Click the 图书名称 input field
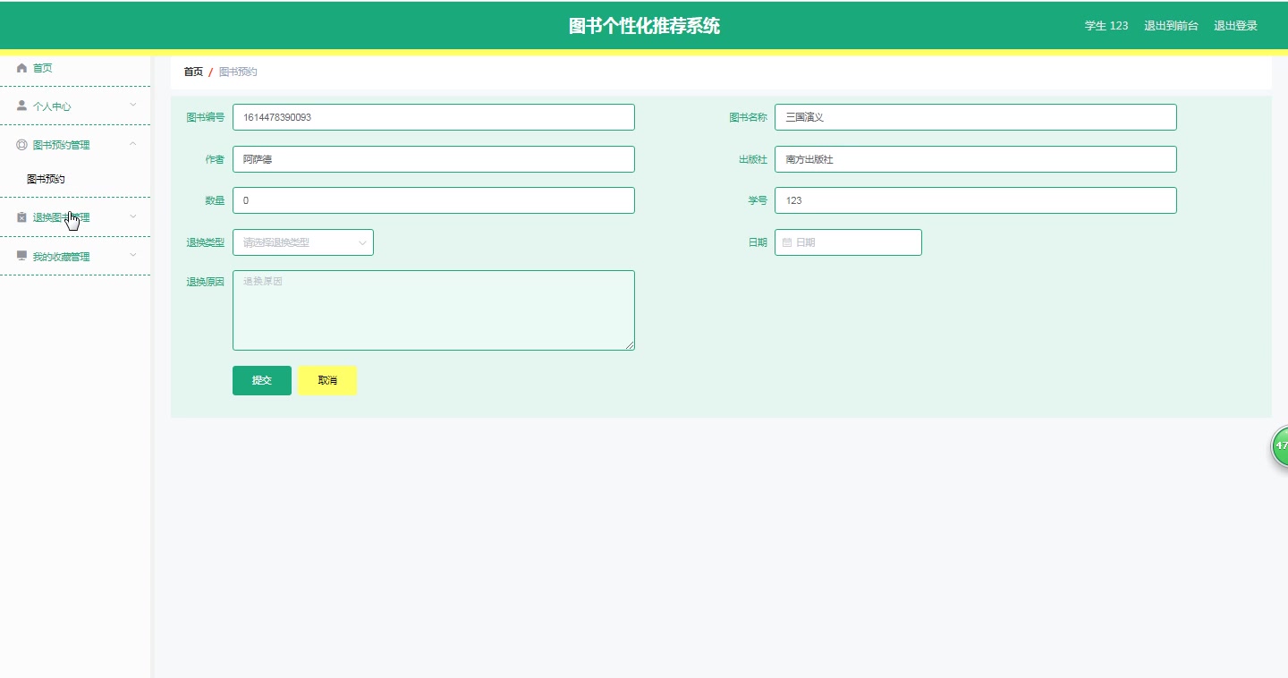1288x678 pixels. [x=976, y=117]
